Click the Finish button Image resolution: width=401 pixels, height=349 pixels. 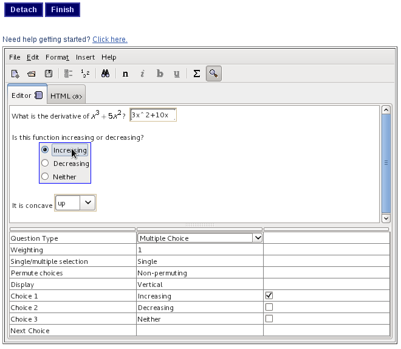63,10
